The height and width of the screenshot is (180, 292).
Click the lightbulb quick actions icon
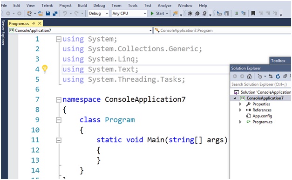coord(45,69)
